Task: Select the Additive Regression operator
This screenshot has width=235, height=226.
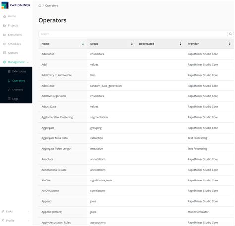Action: 54,96
